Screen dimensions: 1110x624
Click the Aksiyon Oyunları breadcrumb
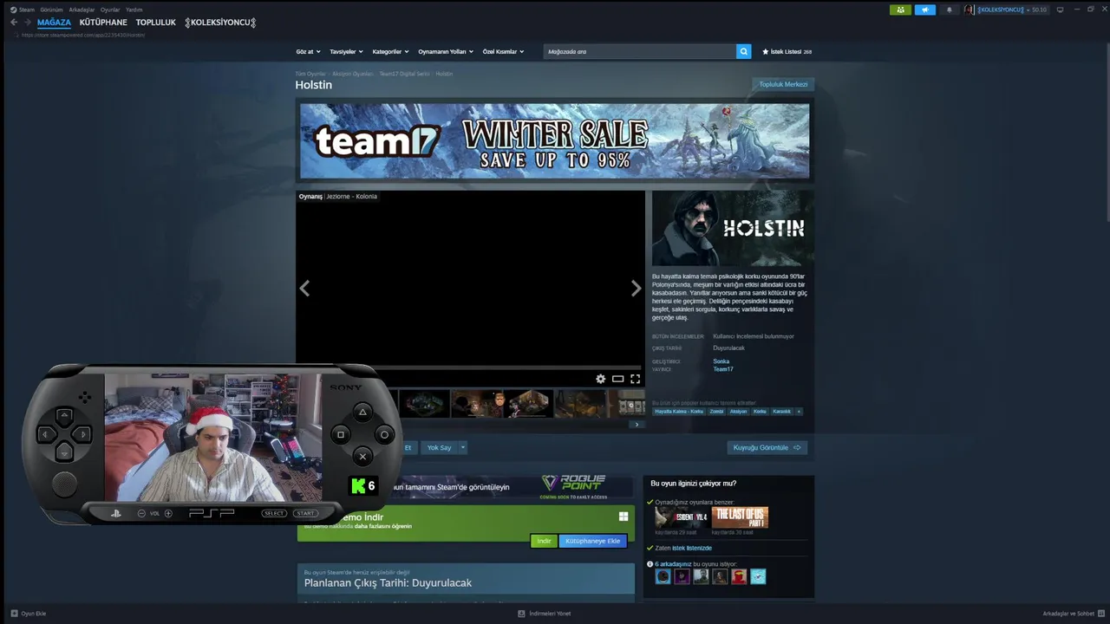[352, 74]
